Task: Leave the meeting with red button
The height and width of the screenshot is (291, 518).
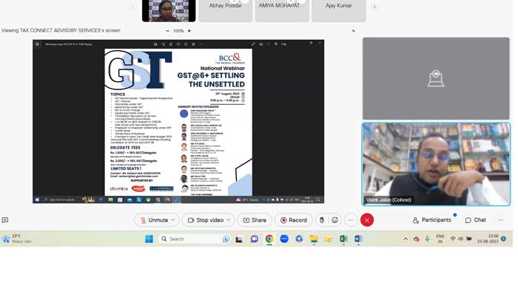Action: [367, 220]
